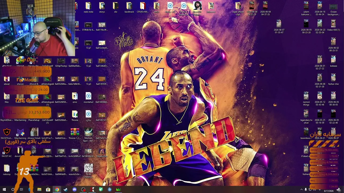This screenshot has height=193, width=344.
Task: Open taskbar Search circle icon
Action: [13, 190]
